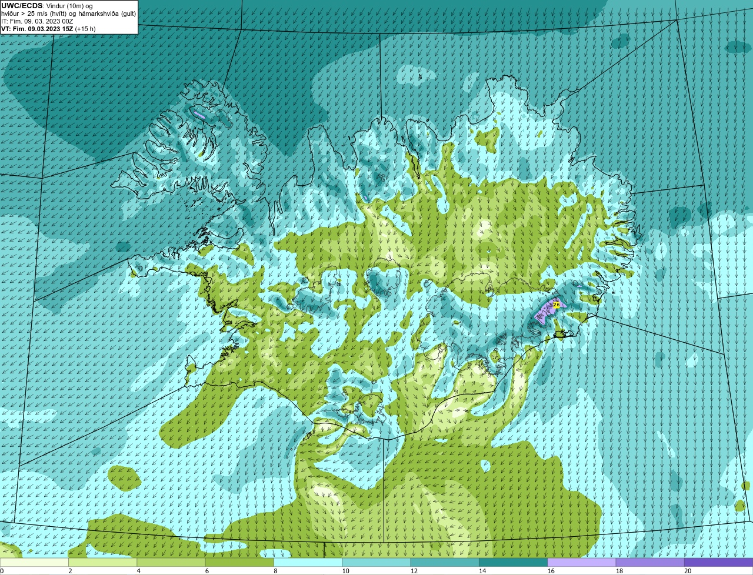Click the 10–12 m/s light teal legend swatch

tap(376, 562)
